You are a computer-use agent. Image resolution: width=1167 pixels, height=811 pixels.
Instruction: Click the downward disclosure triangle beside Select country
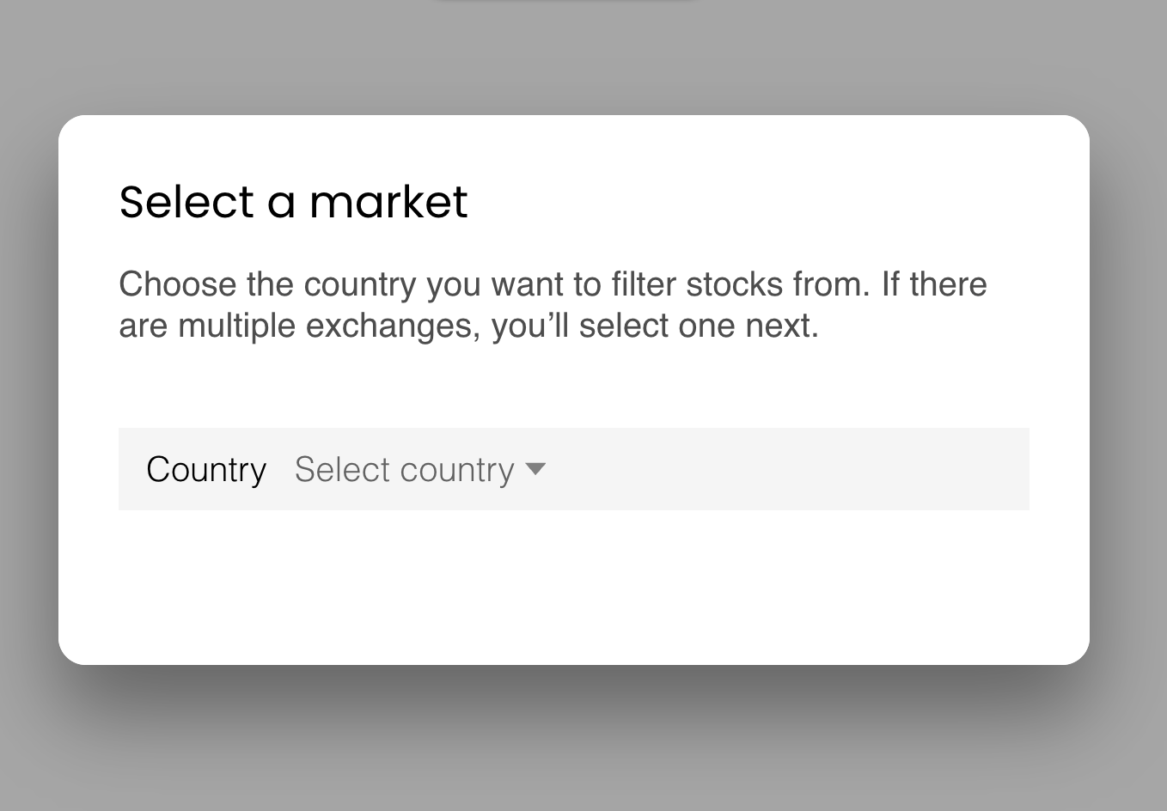(535, 469)
